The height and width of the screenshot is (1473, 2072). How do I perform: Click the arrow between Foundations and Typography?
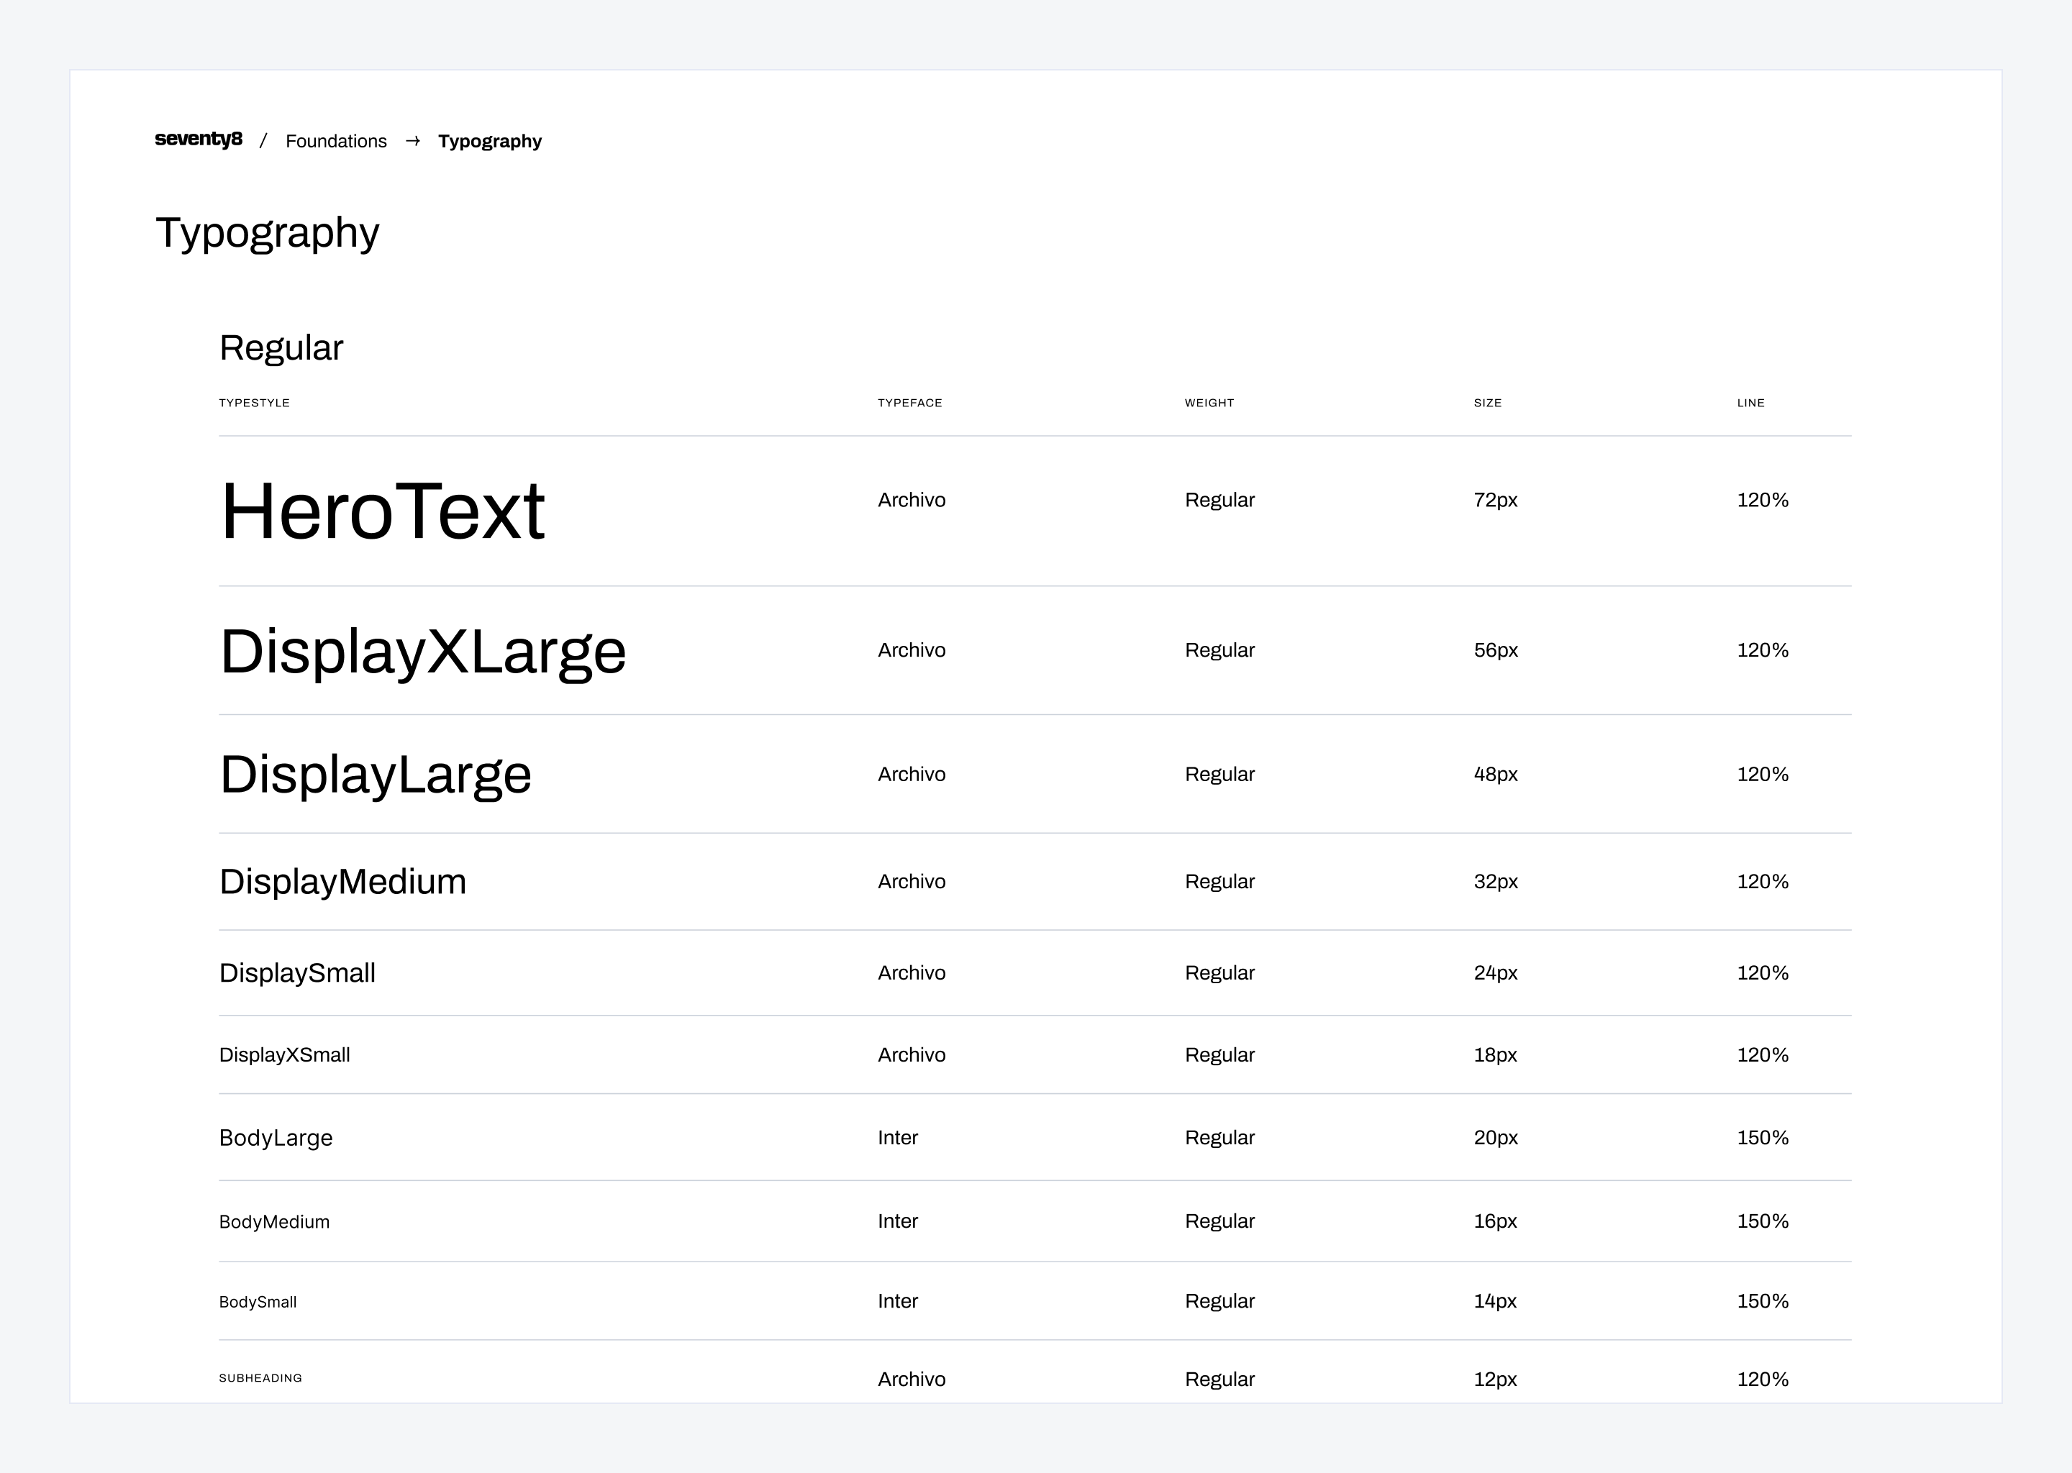[x=414, y=140]
